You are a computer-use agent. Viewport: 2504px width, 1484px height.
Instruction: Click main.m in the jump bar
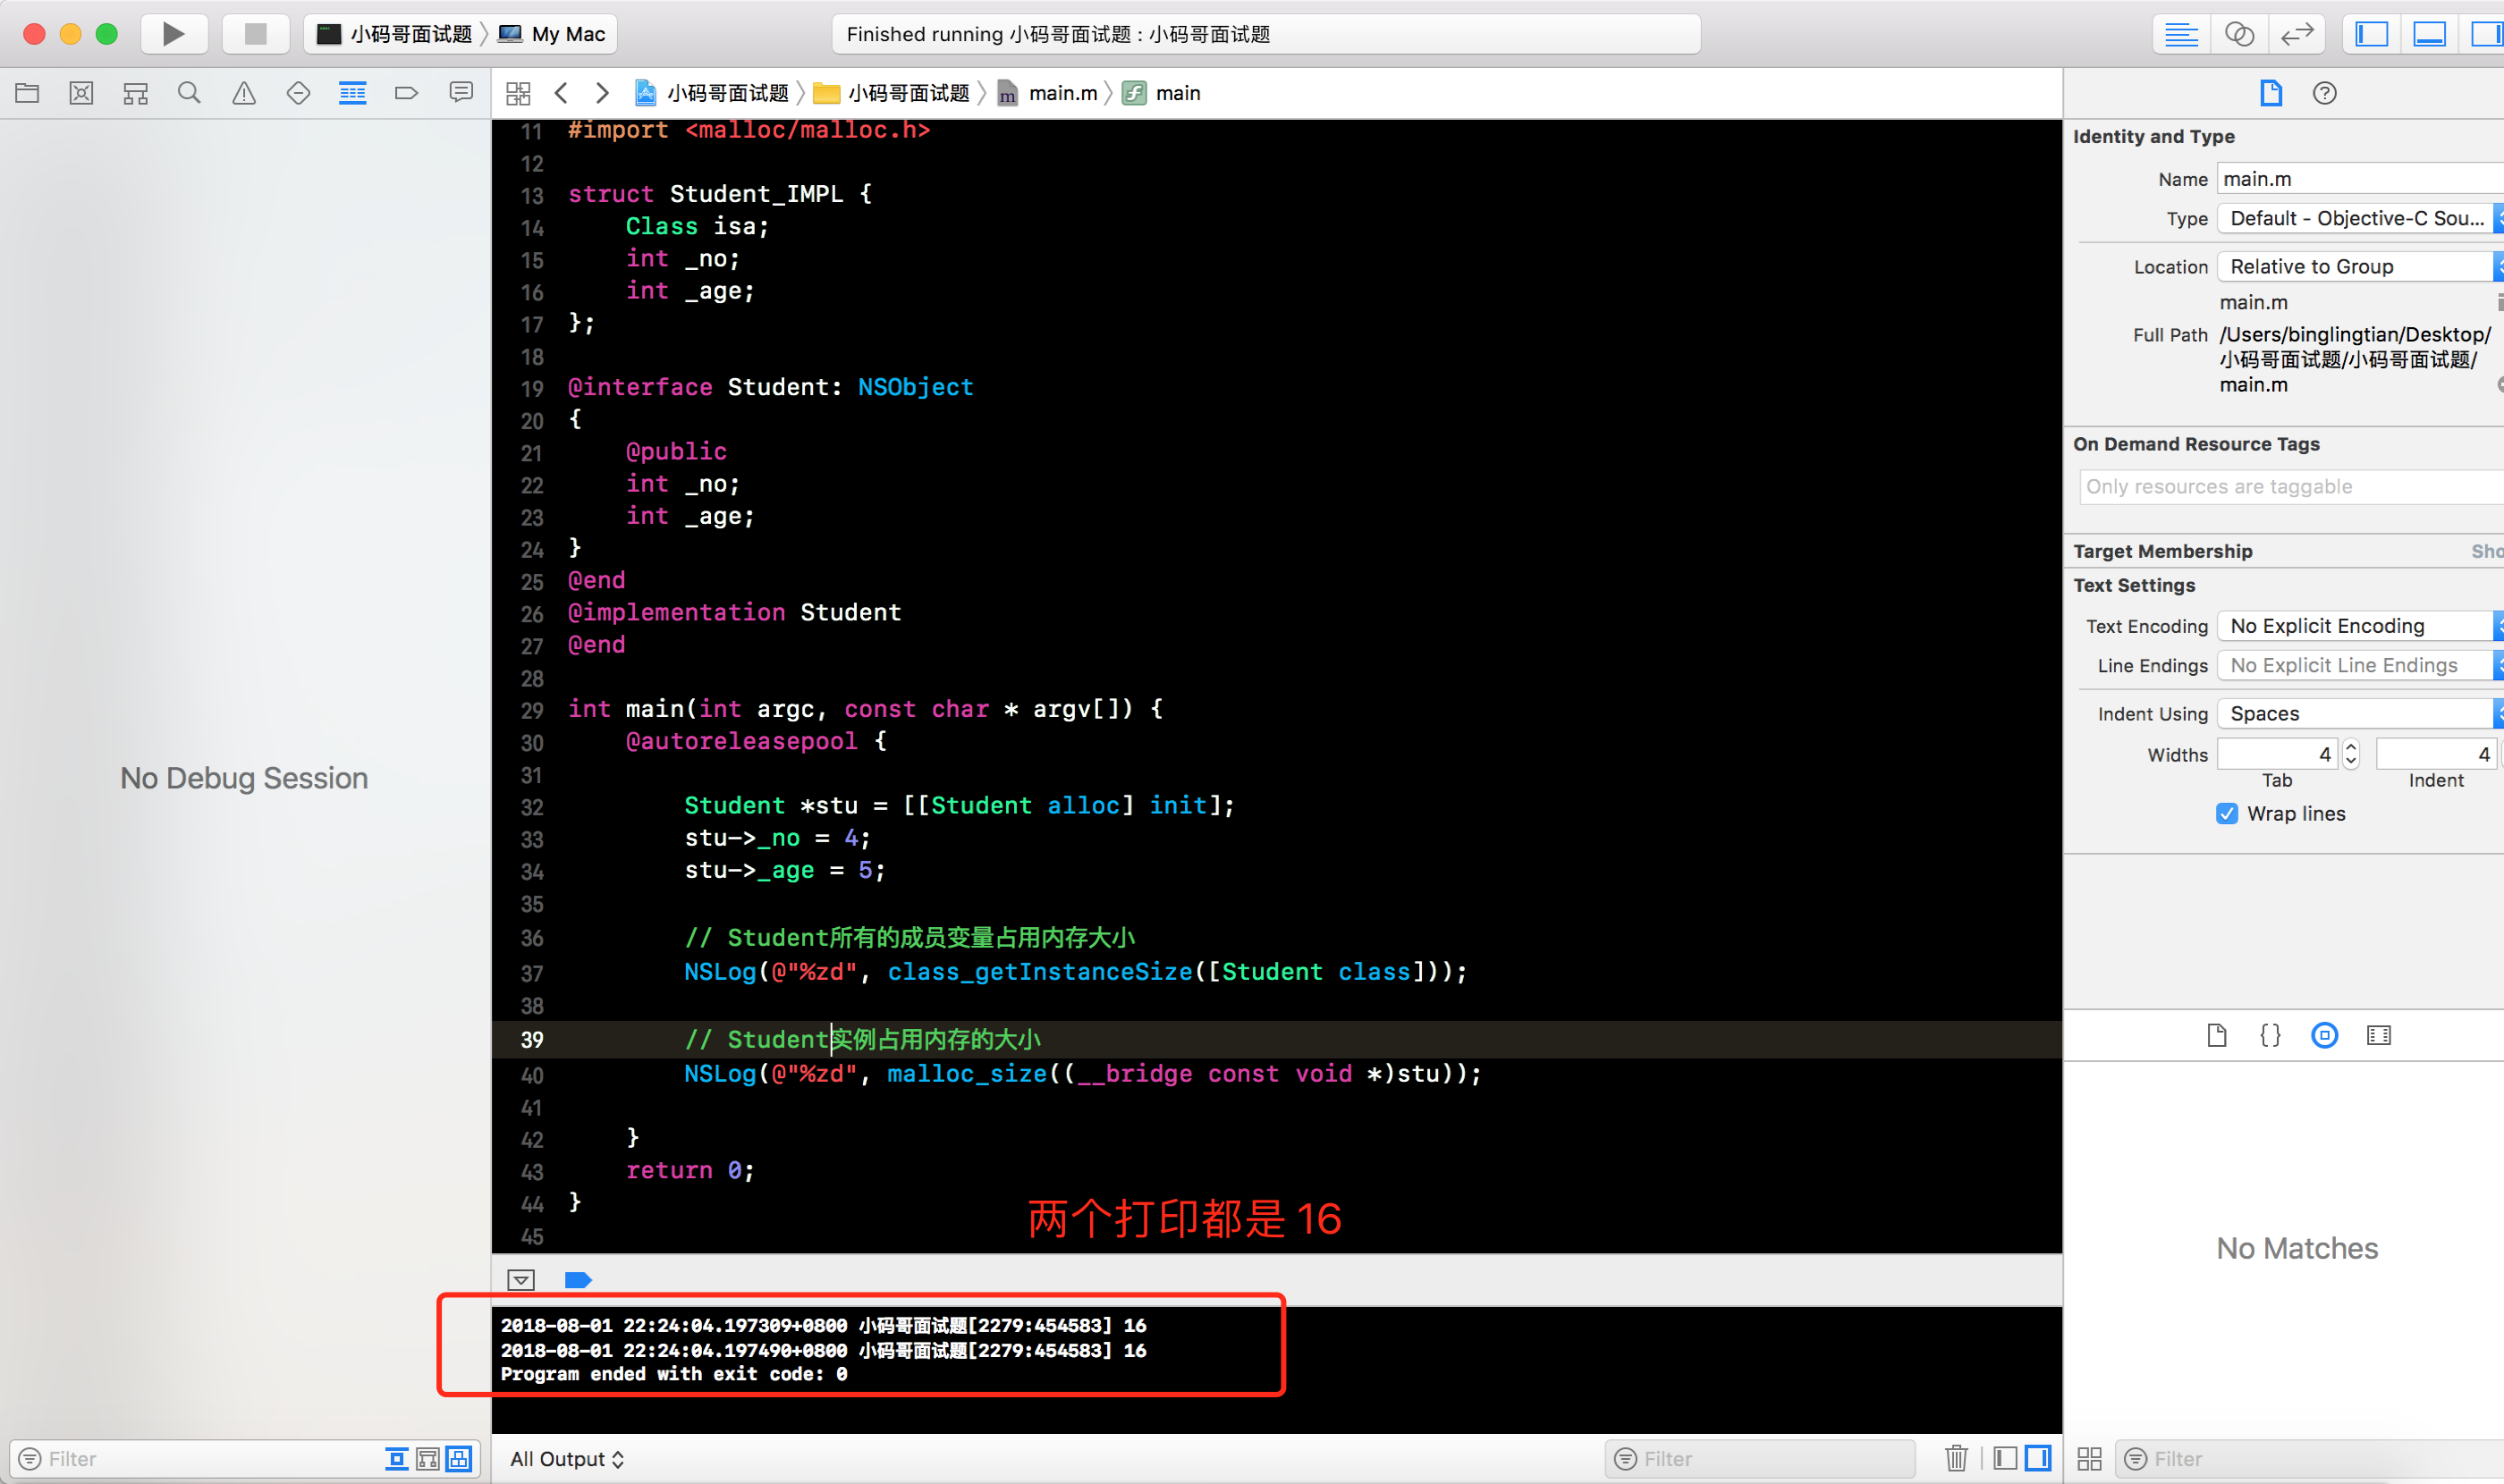(x=1062, y=93)
